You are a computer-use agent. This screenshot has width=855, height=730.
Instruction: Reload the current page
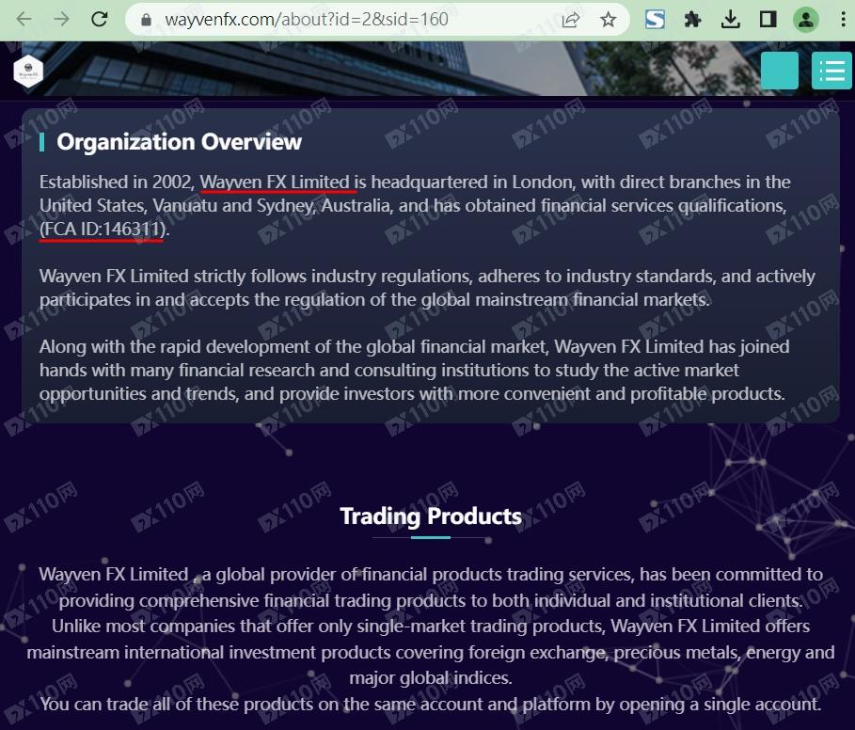point(100,19)
